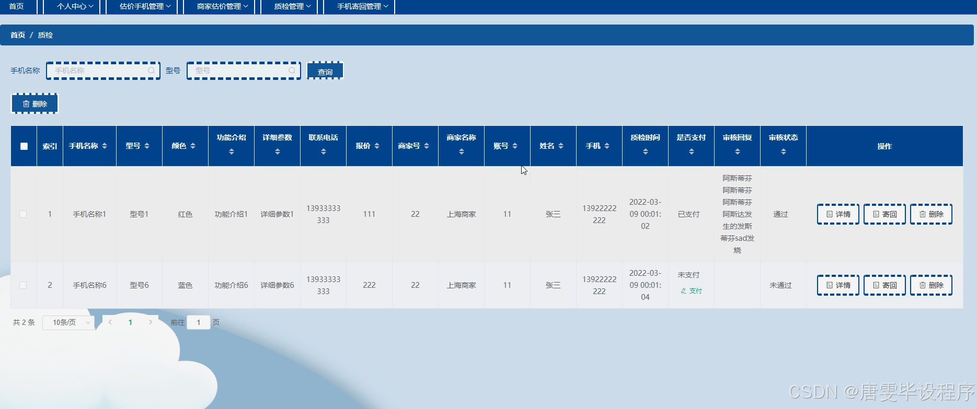
Task: Open 详情 for 手机名称6 row
Action: tap(838, 285)
